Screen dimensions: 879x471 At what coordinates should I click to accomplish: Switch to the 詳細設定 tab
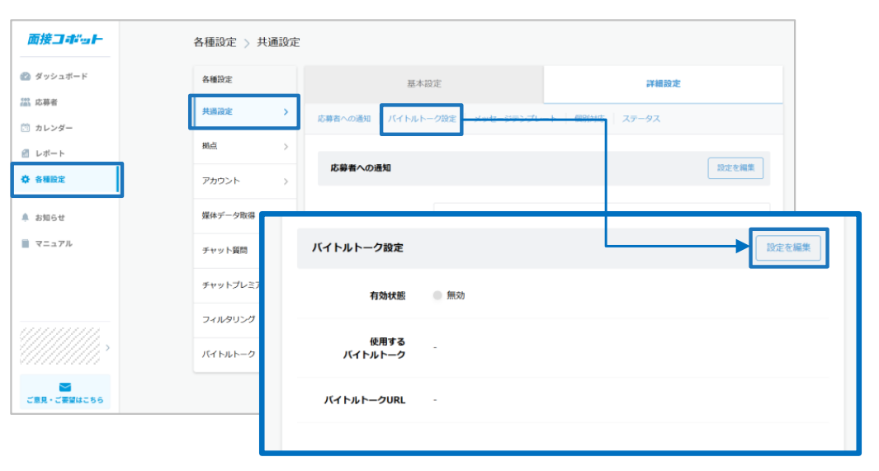[664, 84]
